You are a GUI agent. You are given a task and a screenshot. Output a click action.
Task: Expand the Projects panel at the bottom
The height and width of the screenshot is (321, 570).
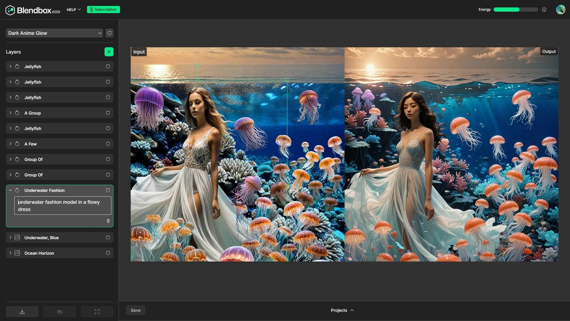click(x=342, y=310)
